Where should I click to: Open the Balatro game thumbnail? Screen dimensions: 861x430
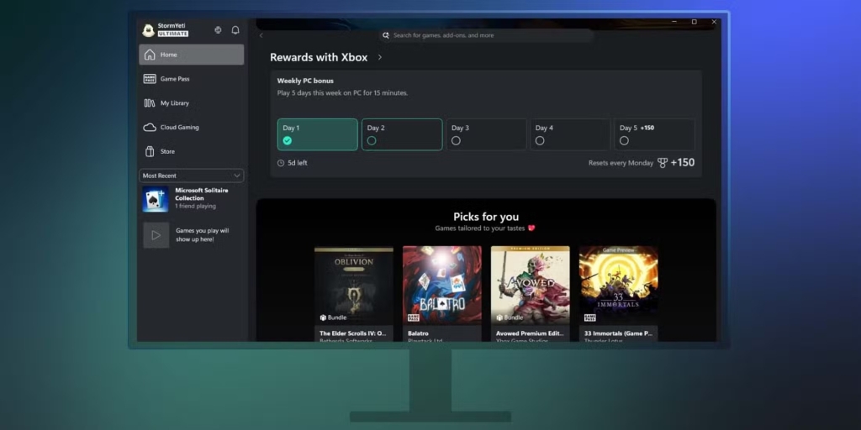(x=442, y=286)
